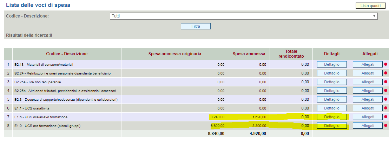View Allegati for B2.25b Altri oneri tributari
The width and height of the screenshot is (389, 142).
[x=368, y=91]
